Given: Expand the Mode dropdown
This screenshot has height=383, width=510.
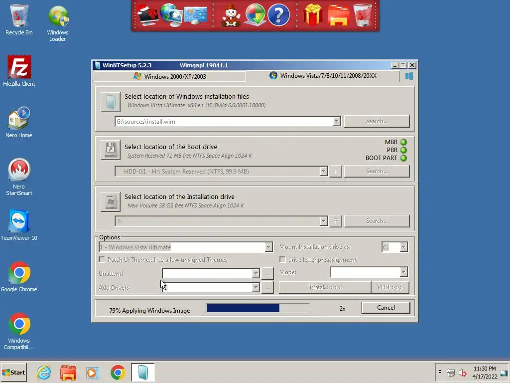Looking at the screenshot, I should 403,272.
